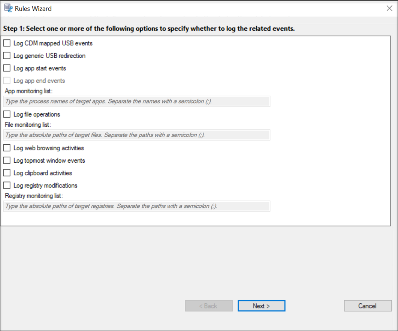Enable Log CDM mapped USB events
The height and width of the screenshot is (331, 398).
coord(7,43)
